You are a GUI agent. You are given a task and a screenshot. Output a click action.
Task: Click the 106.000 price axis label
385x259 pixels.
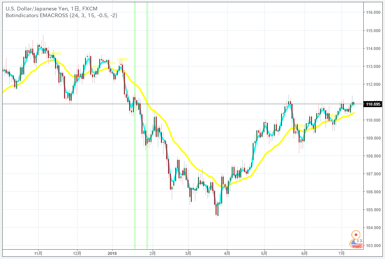click(x=373, y=192)
